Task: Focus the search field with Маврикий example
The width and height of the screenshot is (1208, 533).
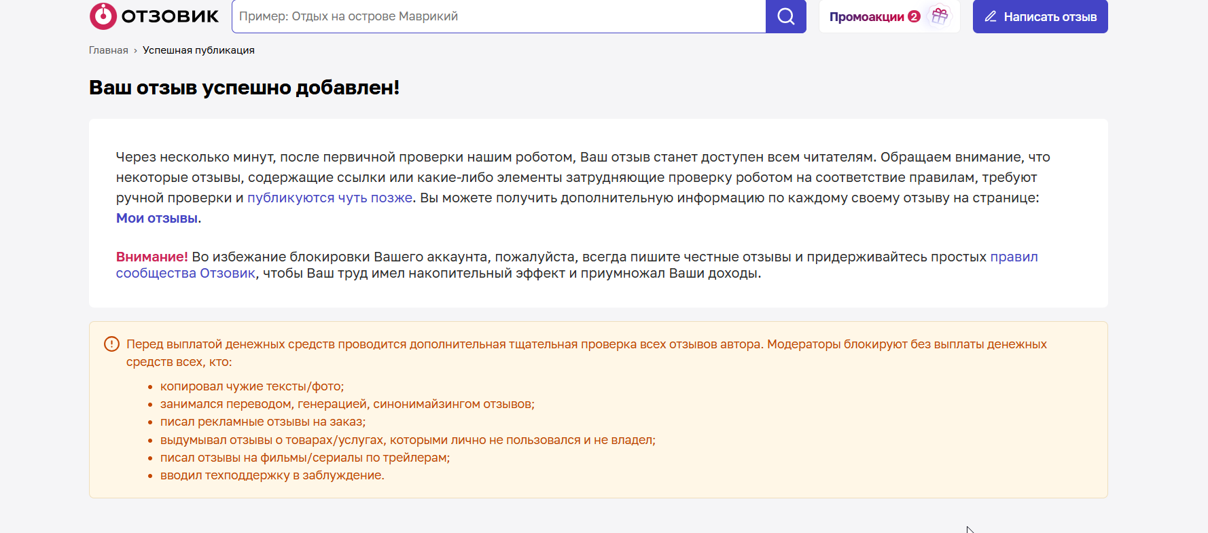Action: [499, 16]
